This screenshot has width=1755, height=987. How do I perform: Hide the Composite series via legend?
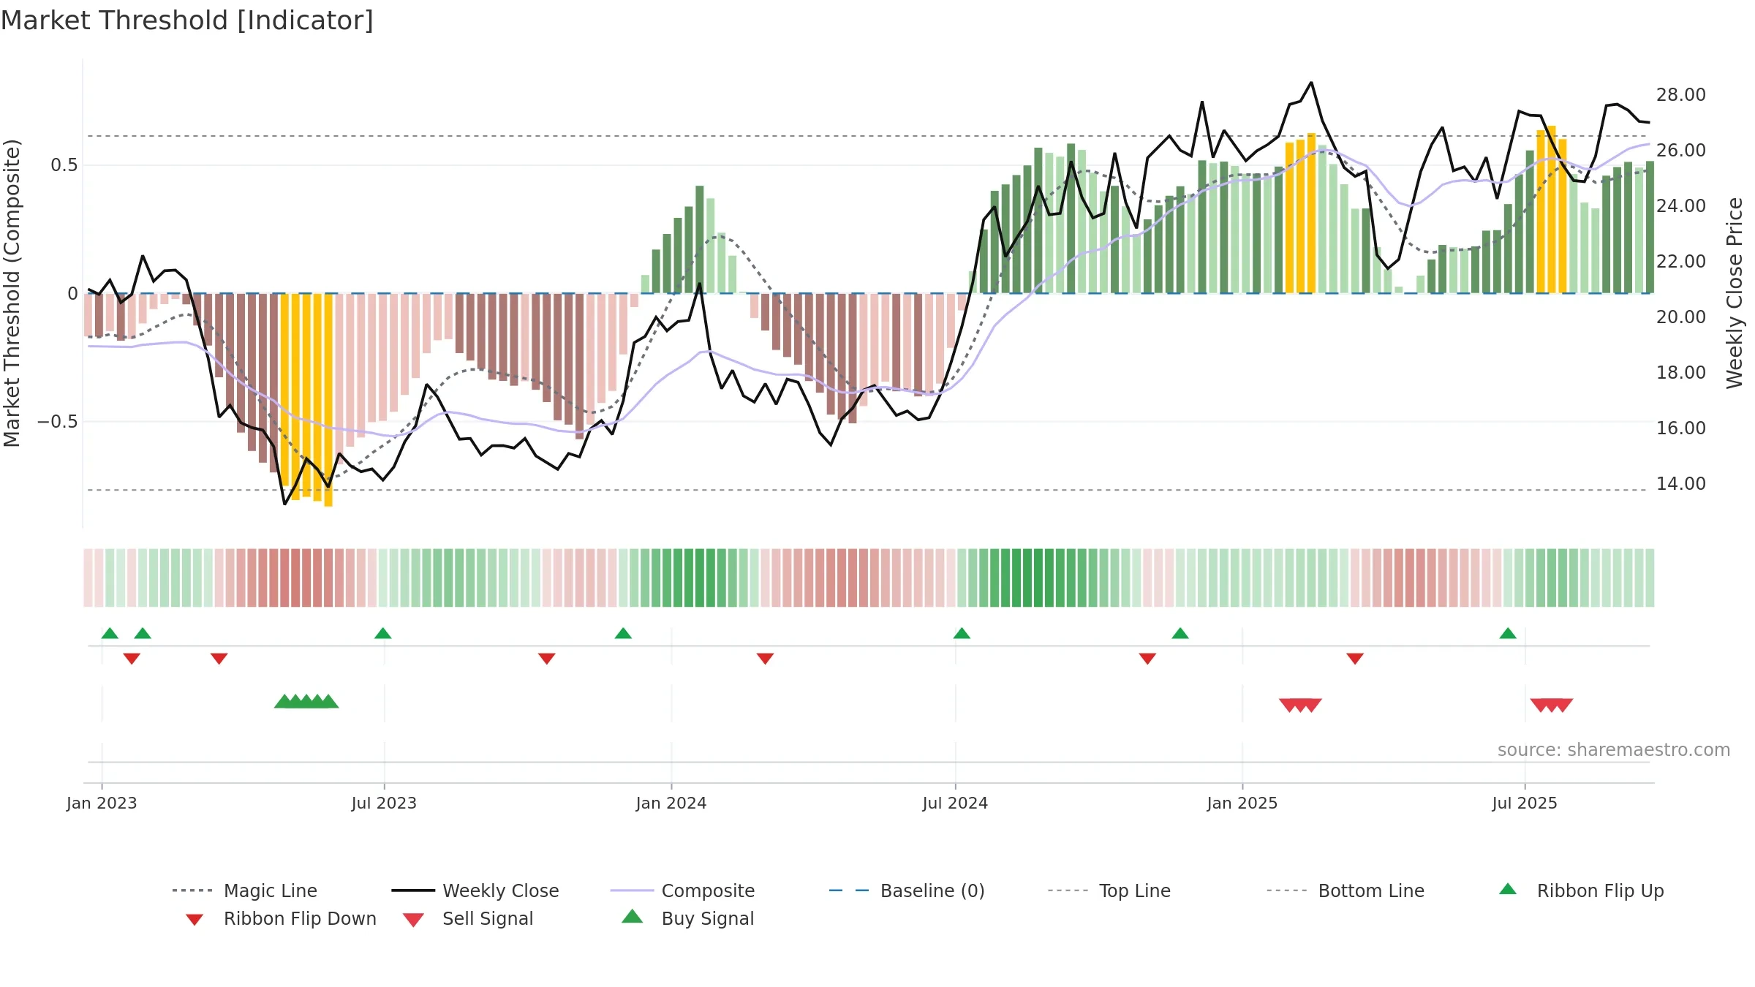click(x=682, y=890)
